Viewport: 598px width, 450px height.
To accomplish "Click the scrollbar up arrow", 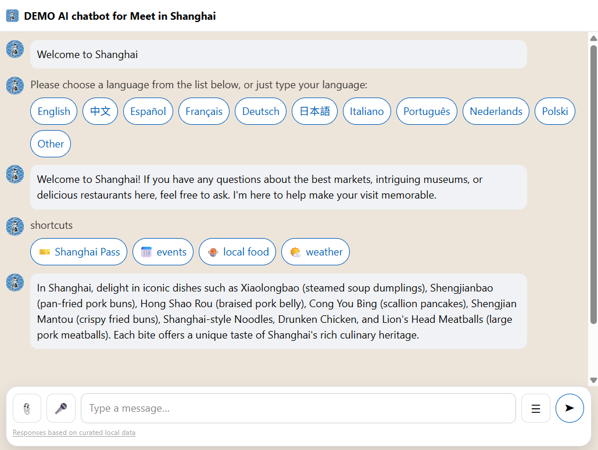I will [x=593, y=38].
